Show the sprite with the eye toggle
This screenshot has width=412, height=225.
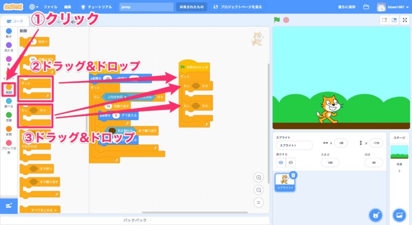[x=281, y=162]
